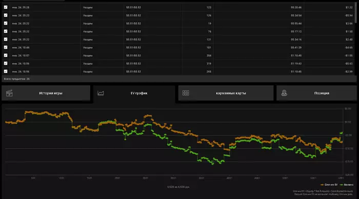The height and width of the screenshot is (199, 359).
Task: Toggle checkbox of the 76-hand session
Action: coord(6,31)
